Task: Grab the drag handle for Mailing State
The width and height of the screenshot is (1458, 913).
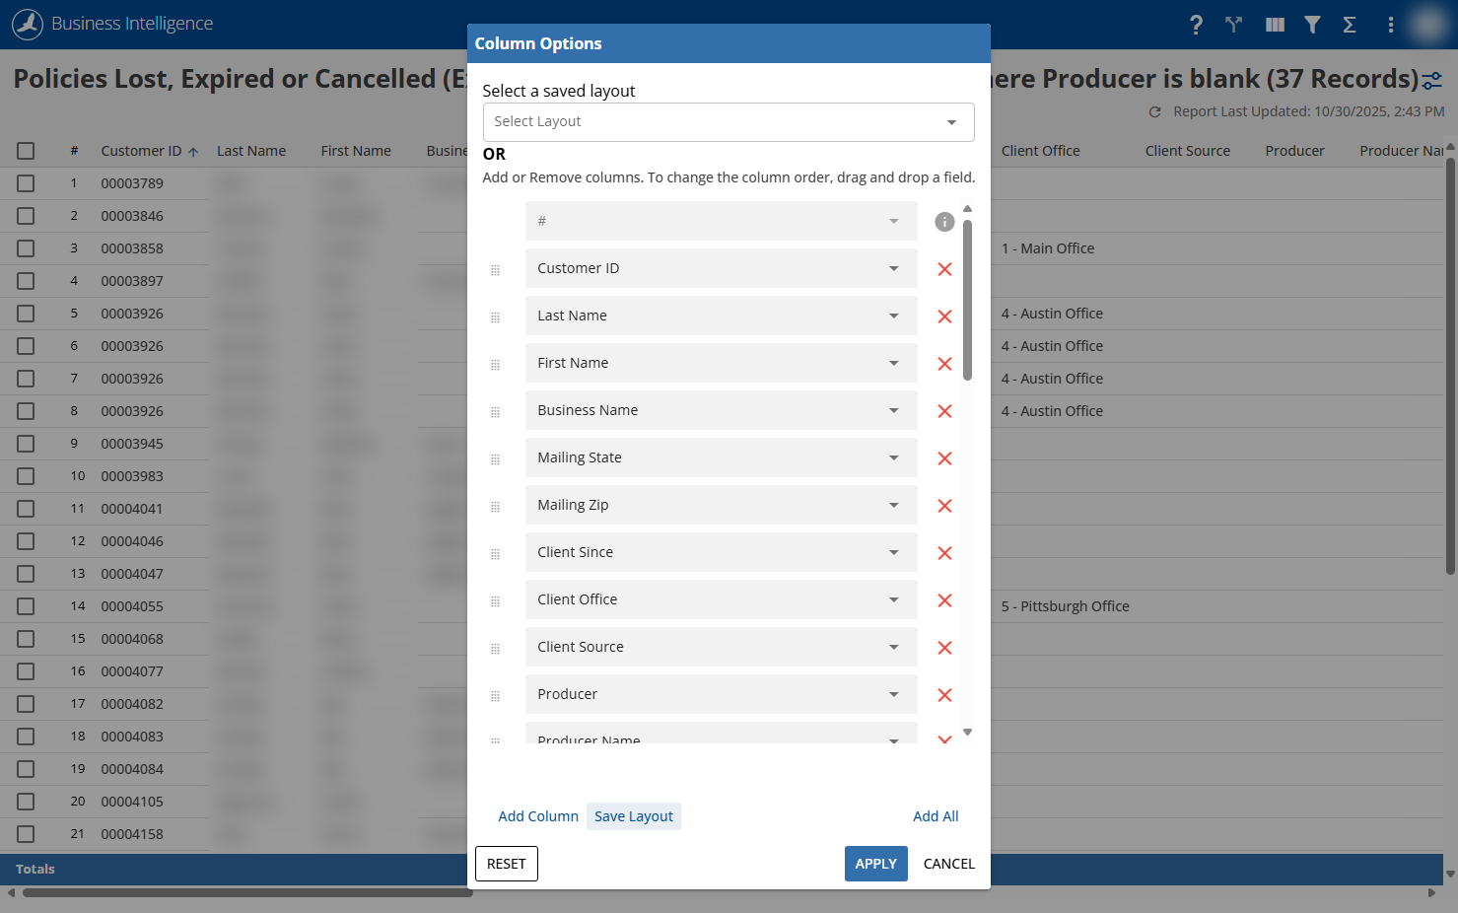Action: point(495,459)
